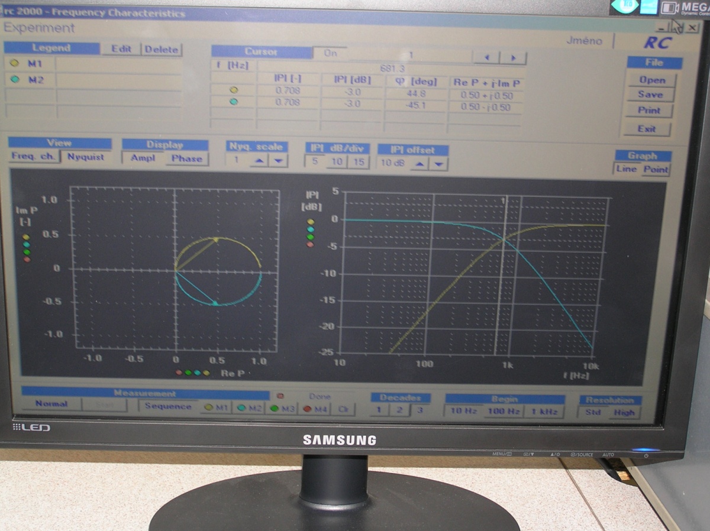
Task: Click the yellow marker in cursor table
Action: (x=234, y=90)
